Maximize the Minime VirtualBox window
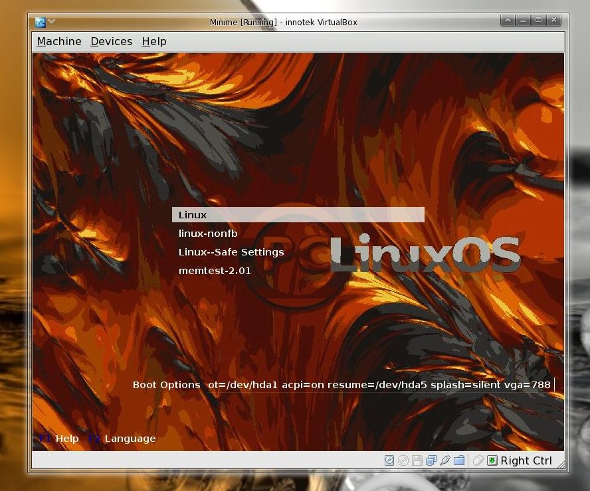The height and width of the screenshot is (491, 590). [538, 21]
